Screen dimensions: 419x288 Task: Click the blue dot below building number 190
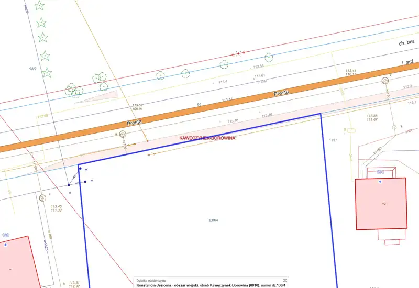coord(5,245)
